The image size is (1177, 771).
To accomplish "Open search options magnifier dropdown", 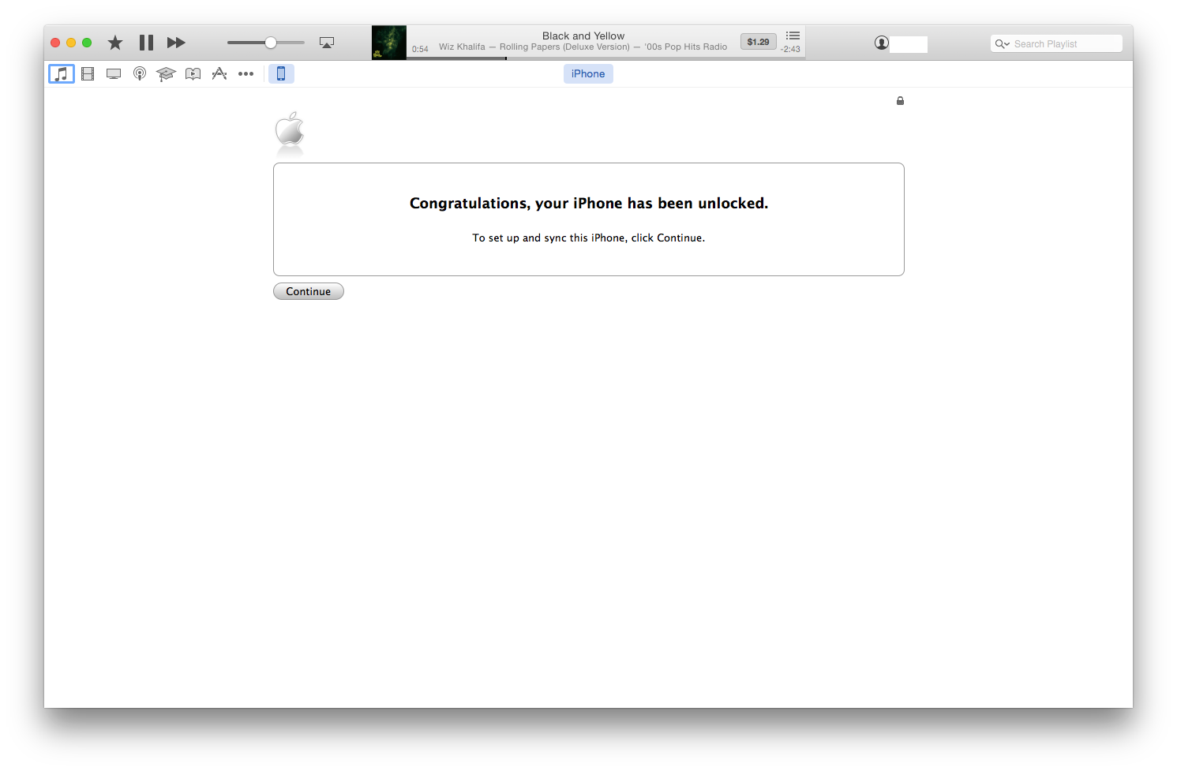I will point(1003,44).
